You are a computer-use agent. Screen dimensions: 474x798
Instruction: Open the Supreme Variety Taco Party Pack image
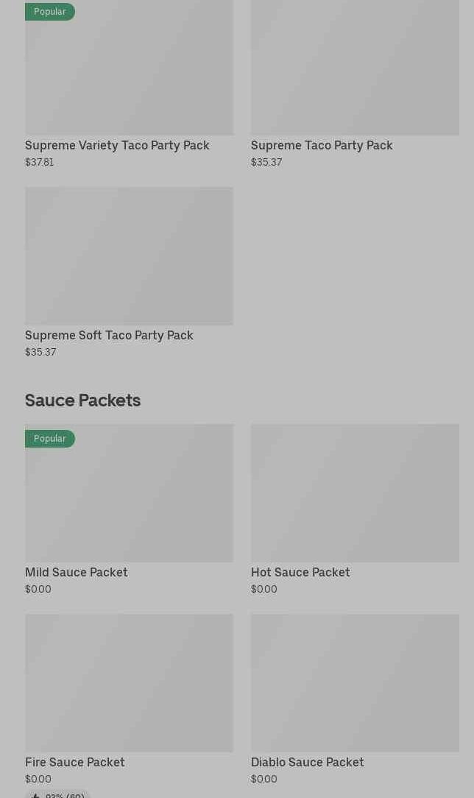coord(129,74)
